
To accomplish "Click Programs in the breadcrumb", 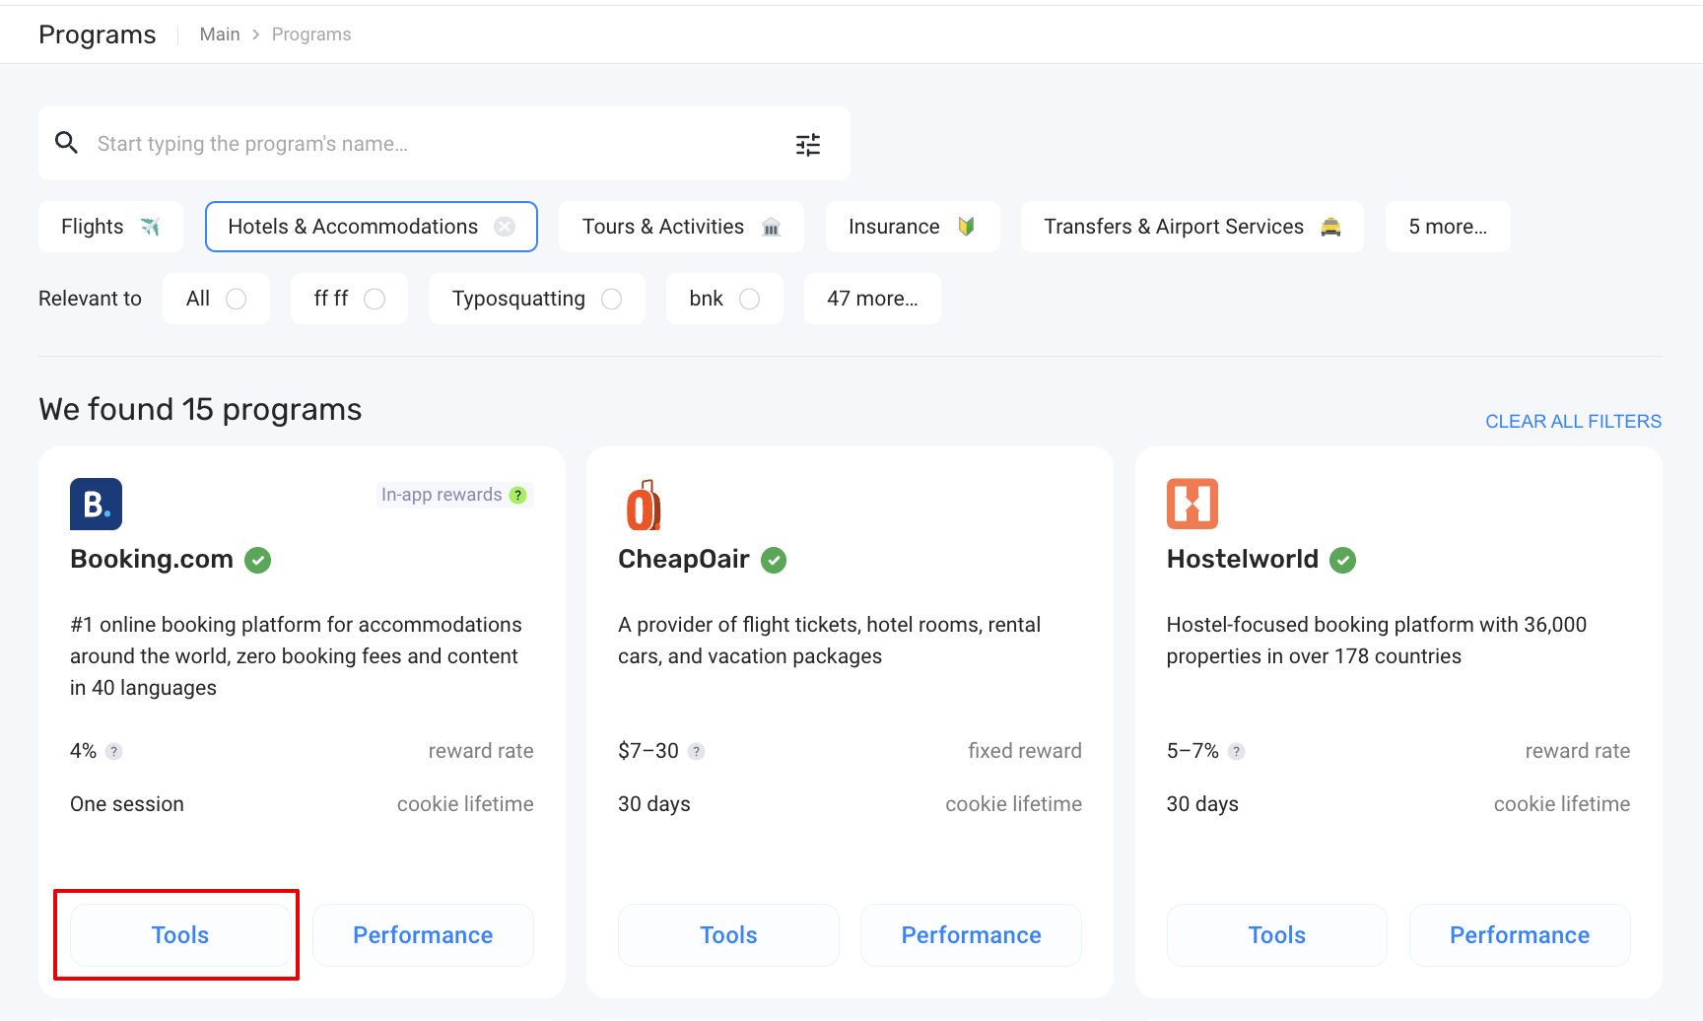I will pos(311,34).
